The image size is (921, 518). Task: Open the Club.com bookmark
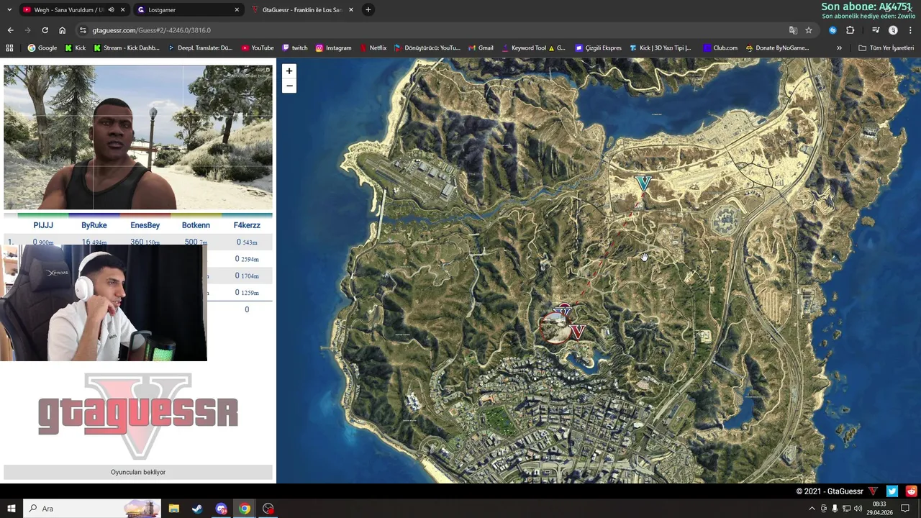coord(720,48)
